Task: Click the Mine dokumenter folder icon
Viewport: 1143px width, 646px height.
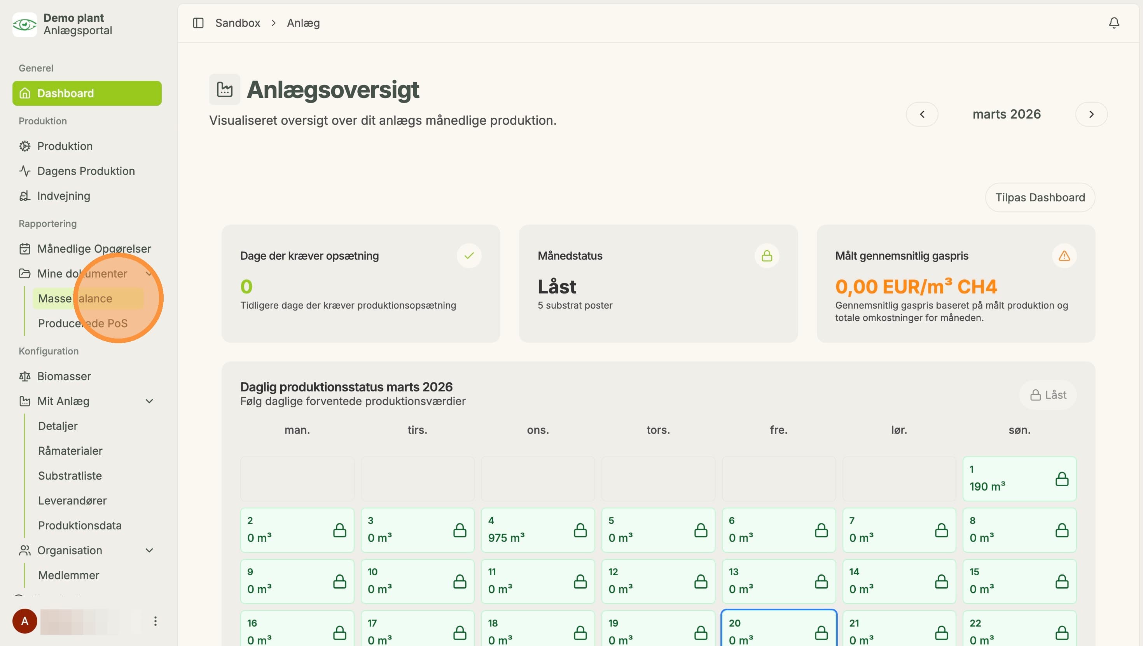Action: pyautogui.click(x=25, y=273)
